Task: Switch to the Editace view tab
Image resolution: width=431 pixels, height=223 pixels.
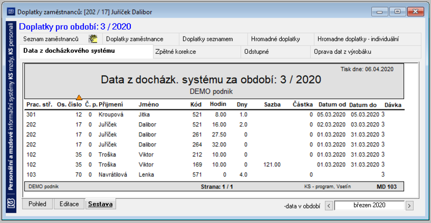Action: point(69,204)
